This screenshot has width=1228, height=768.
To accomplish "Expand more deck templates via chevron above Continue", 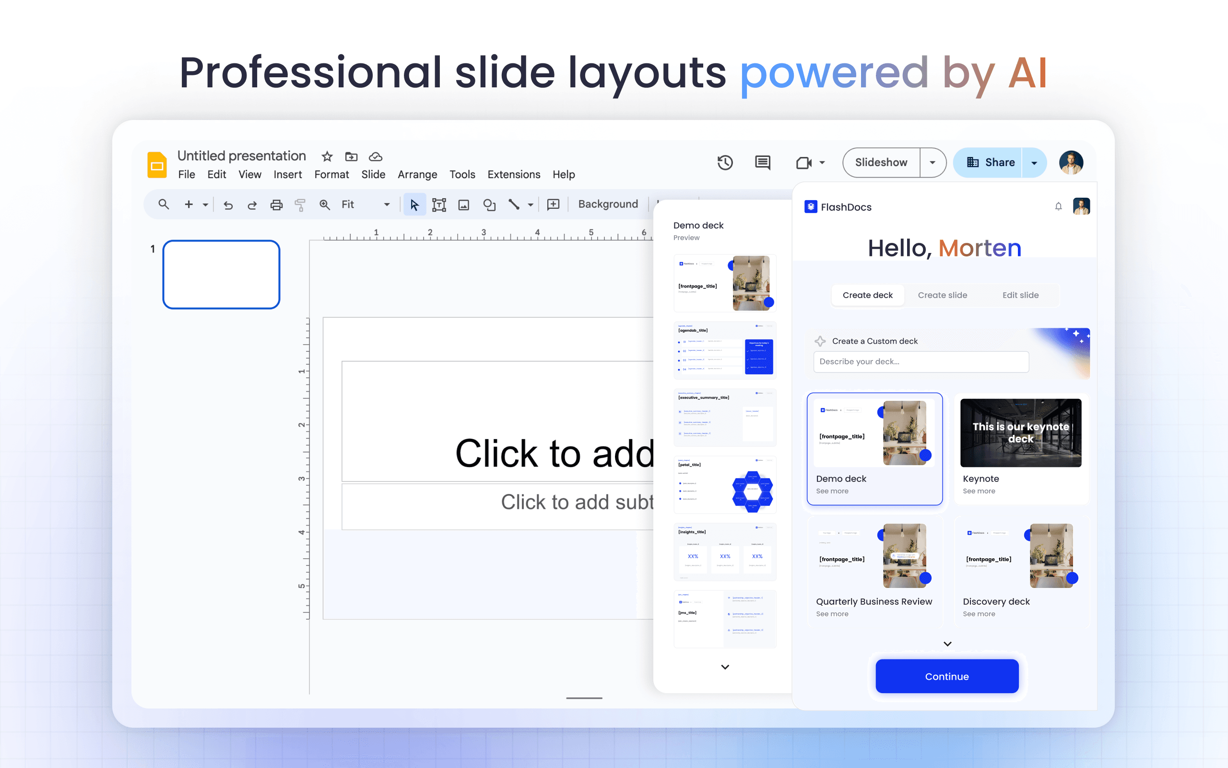I will (x=947, y=643).
